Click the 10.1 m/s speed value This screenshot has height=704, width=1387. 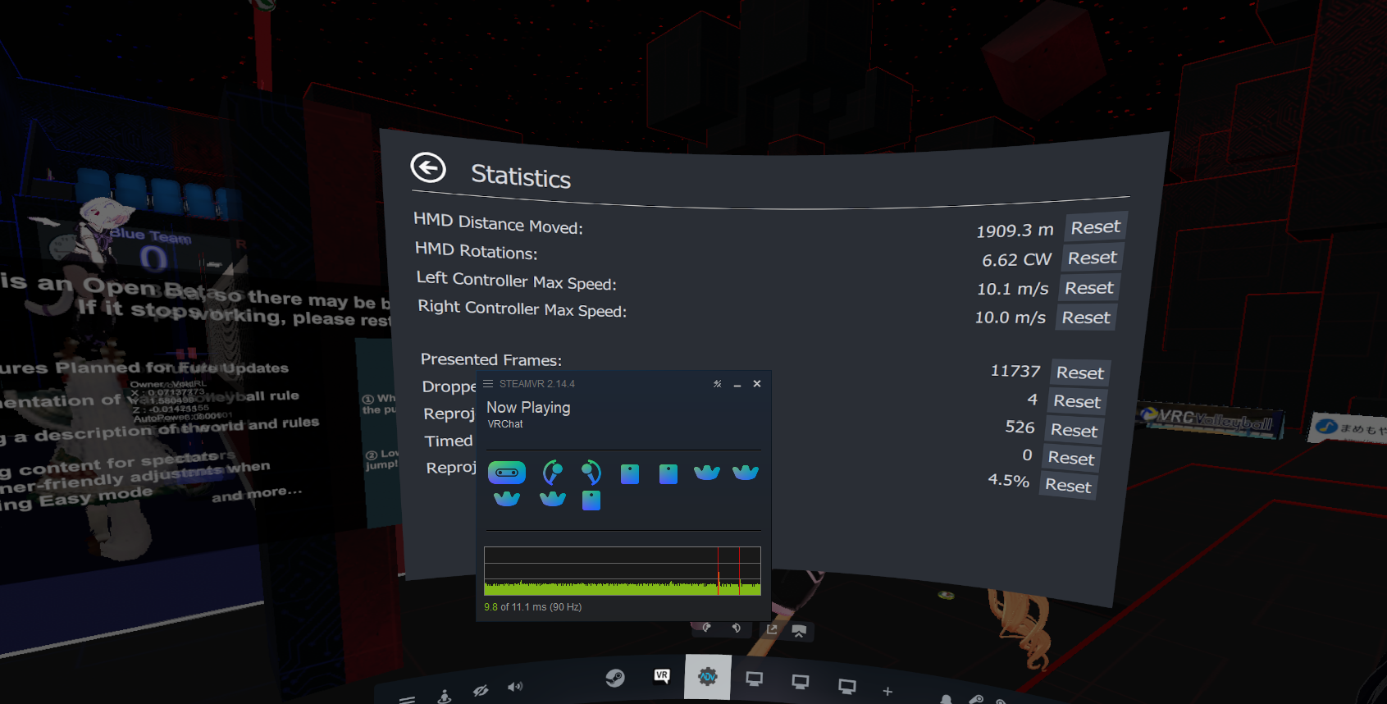tap(1013, 289)
